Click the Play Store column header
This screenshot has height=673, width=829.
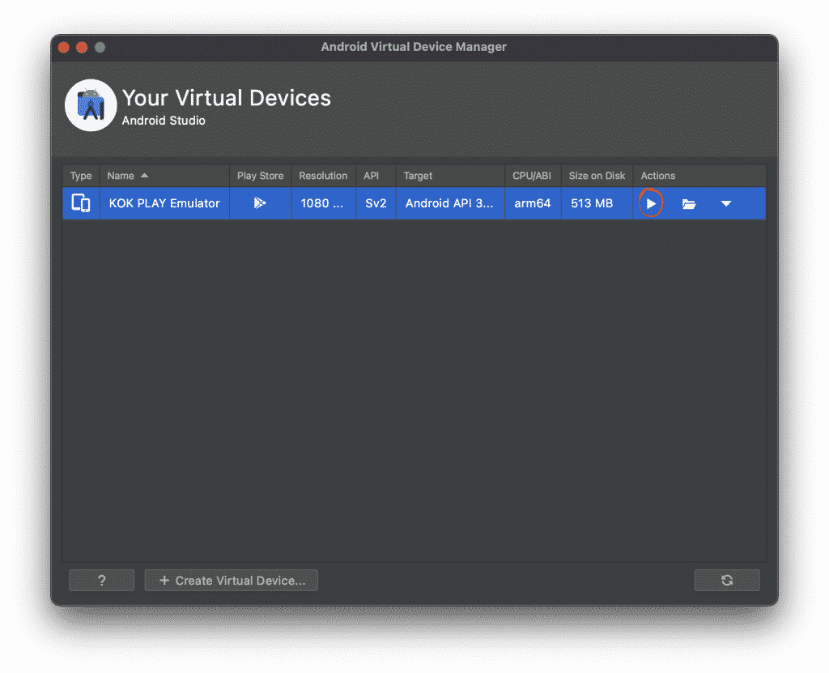coord(260,176)
